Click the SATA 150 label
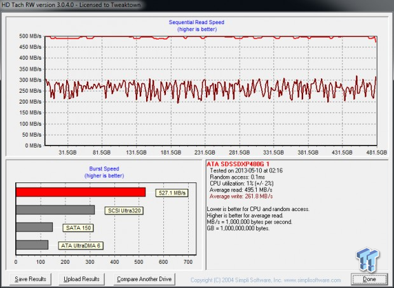The height and width of the screenshot is (288, 394). point(78,228)
